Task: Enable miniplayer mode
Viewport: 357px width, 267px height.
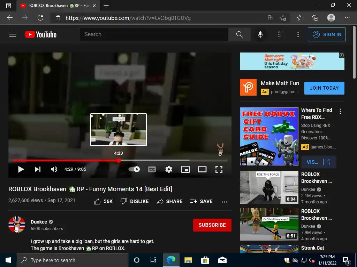Action: click(x=185, y=169)
